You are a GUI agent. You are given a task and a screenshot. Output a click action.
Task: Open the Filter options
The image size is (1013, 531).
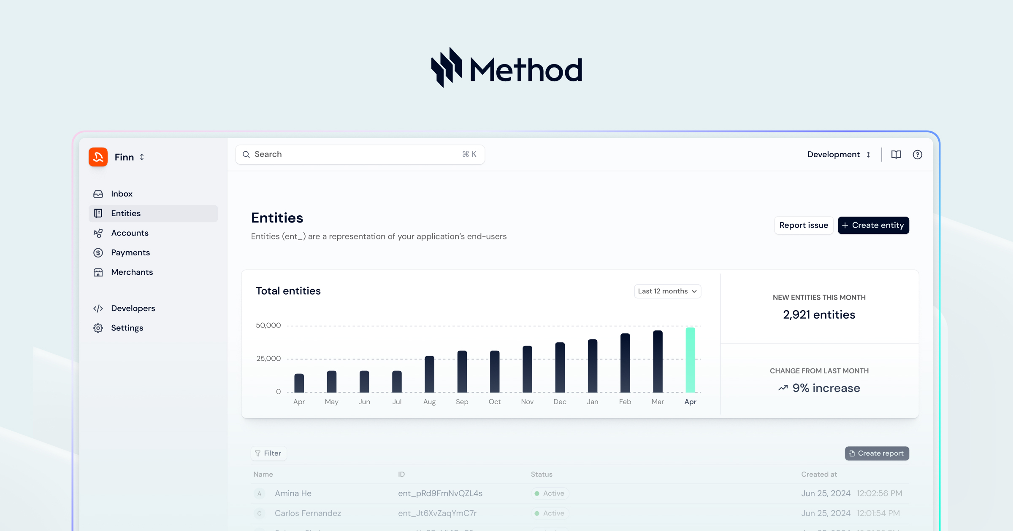tap(269, 453)
